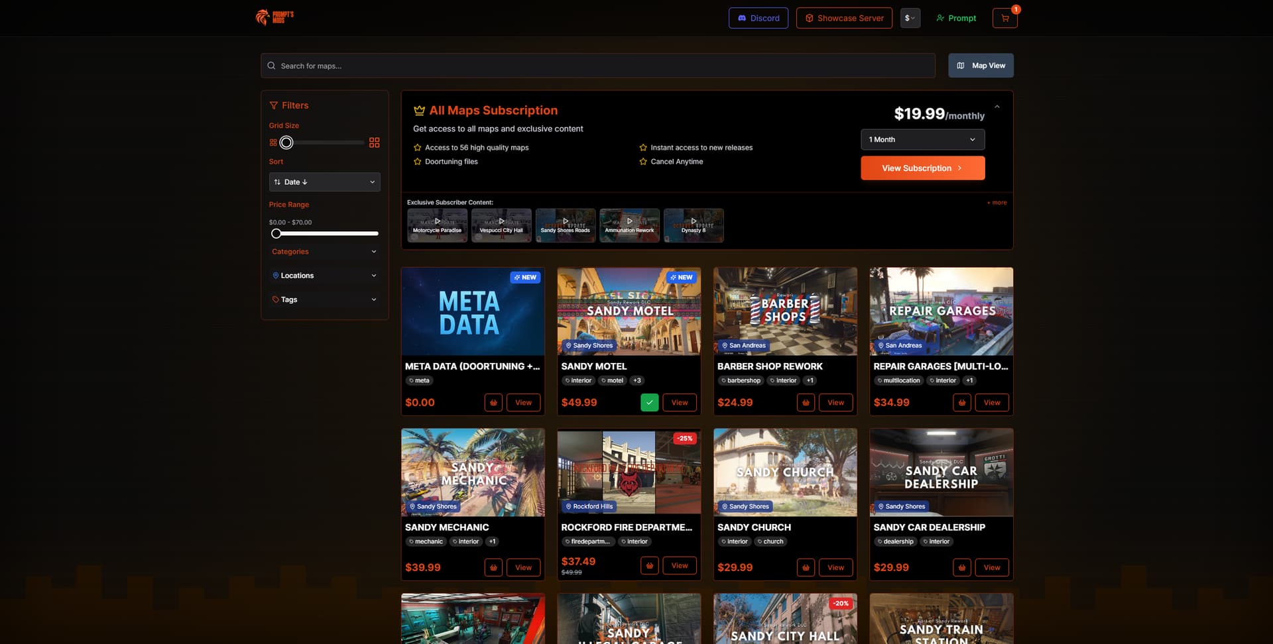Open the Prompt's Mods home logo
Screen dimensions: 1273x644
(x=274, y=17)
